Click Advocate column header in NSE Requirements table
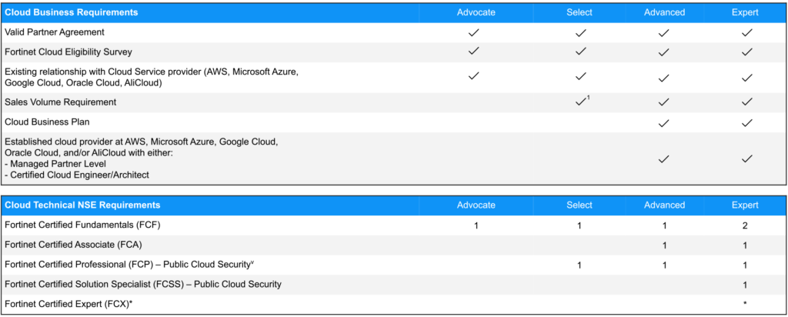 476,205
